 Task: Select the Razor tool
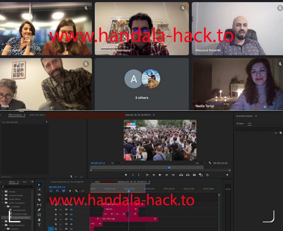point(39,200)
